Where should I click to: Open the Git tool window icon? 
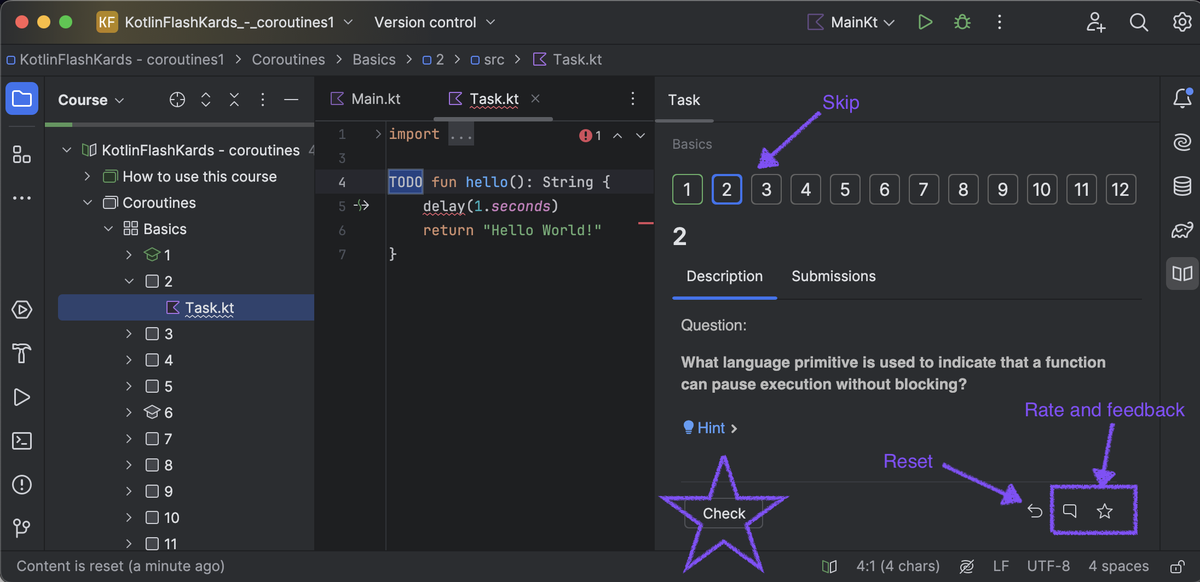tap(22, 528)
